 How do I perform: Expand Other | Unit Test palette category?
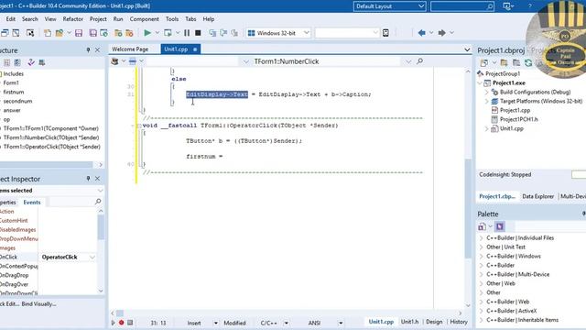(482, 247)
